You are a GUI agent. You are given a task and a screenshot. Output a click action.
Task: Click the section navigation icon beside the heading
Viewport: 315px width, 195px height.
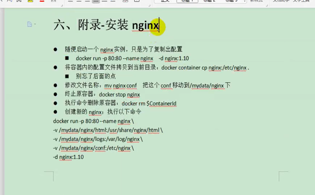30,24
